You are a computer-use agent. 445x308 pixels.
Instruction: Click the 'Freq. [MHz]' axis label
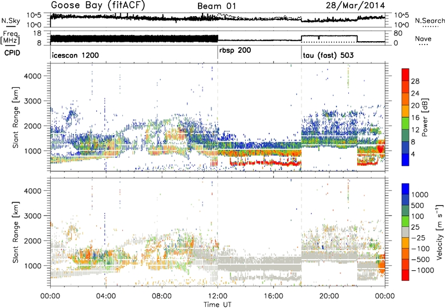pos(11,38)
